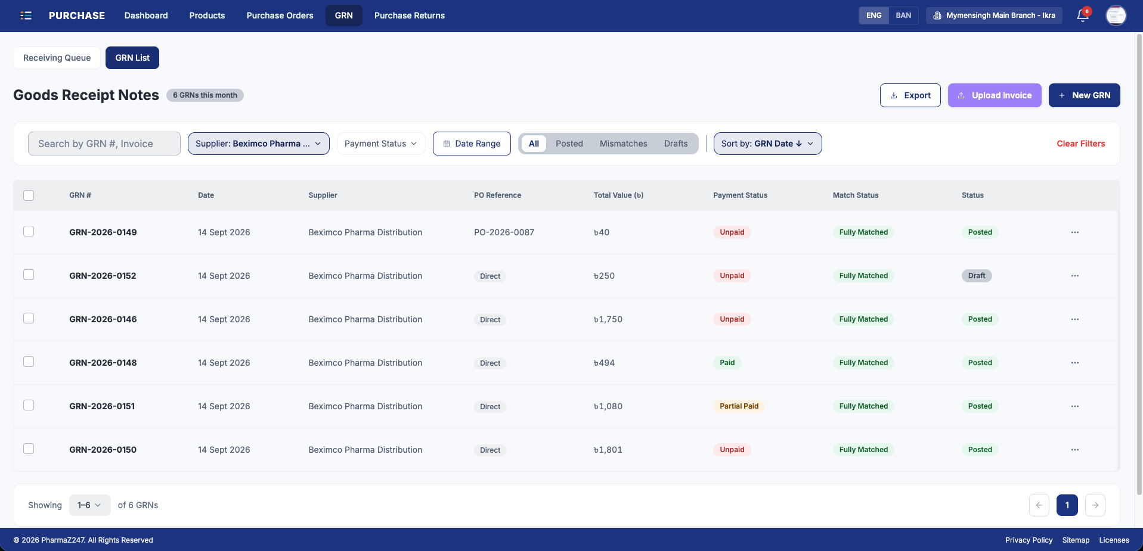Screen dimensions: 1143x551
Task: Tick checkbox for GRN-2026-0151
Action: (x=29, y=405)
